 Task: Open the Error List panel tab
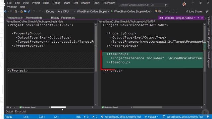point(20,111)
